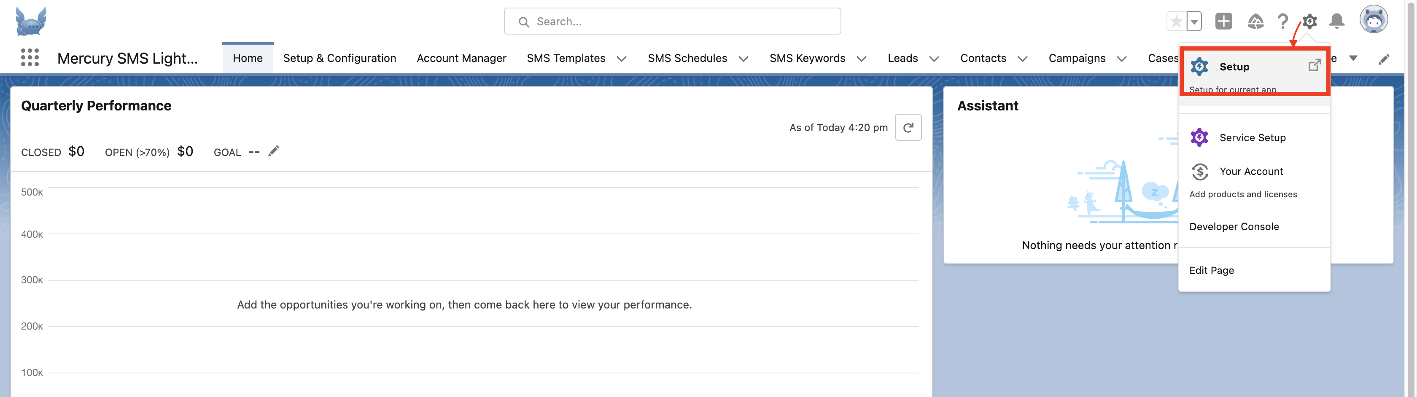1417x397 pixels.
Task: Click the OPEN (>70%) $0 value
Action: (185, 151)
